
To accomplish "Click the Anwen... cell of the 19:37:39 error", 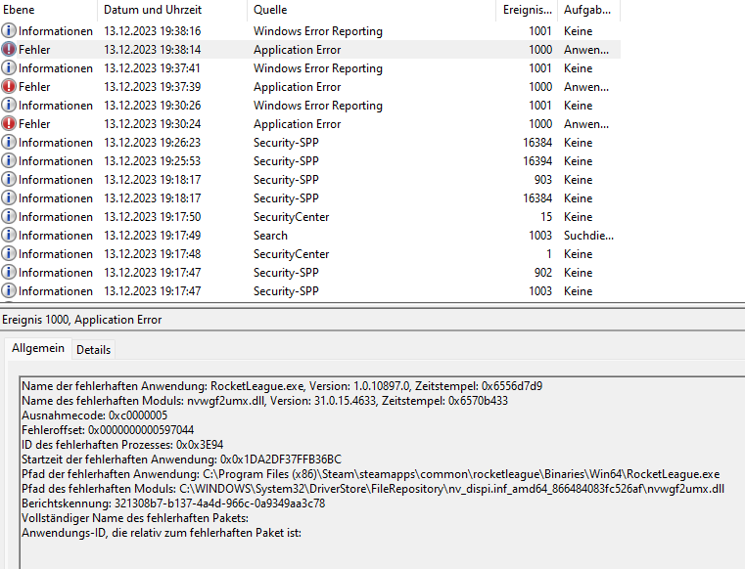I will coord(586,86).
